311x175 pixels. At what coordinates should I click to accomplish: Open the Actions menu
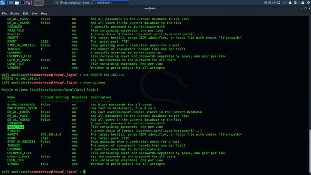click(x=15, y=13)
